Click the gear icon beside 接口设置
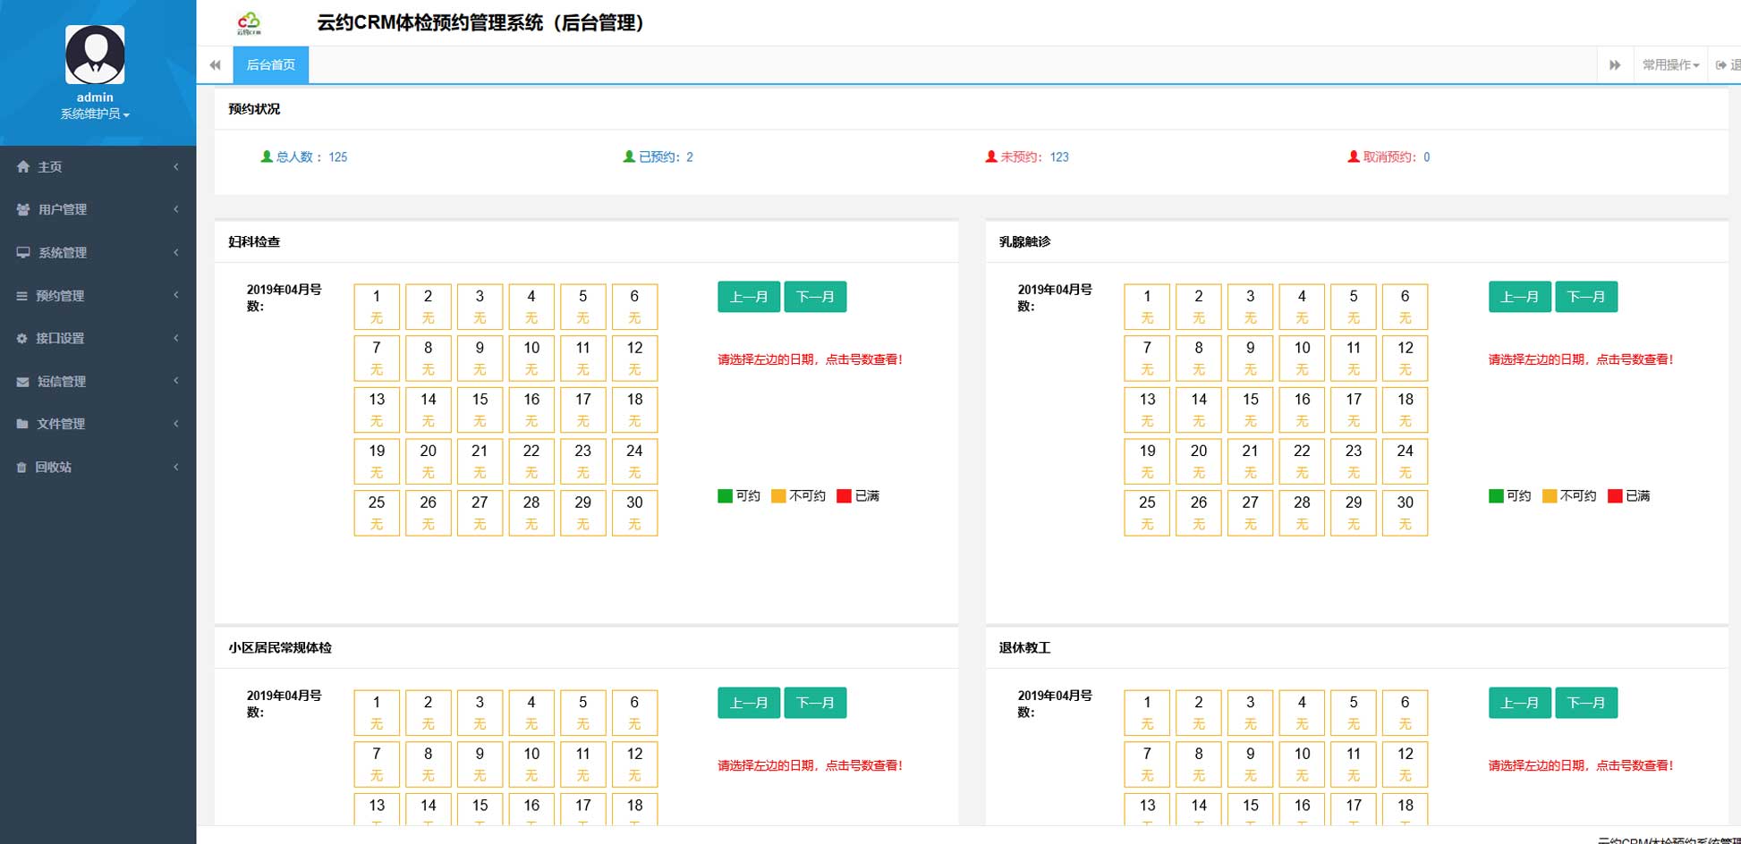 22,339
